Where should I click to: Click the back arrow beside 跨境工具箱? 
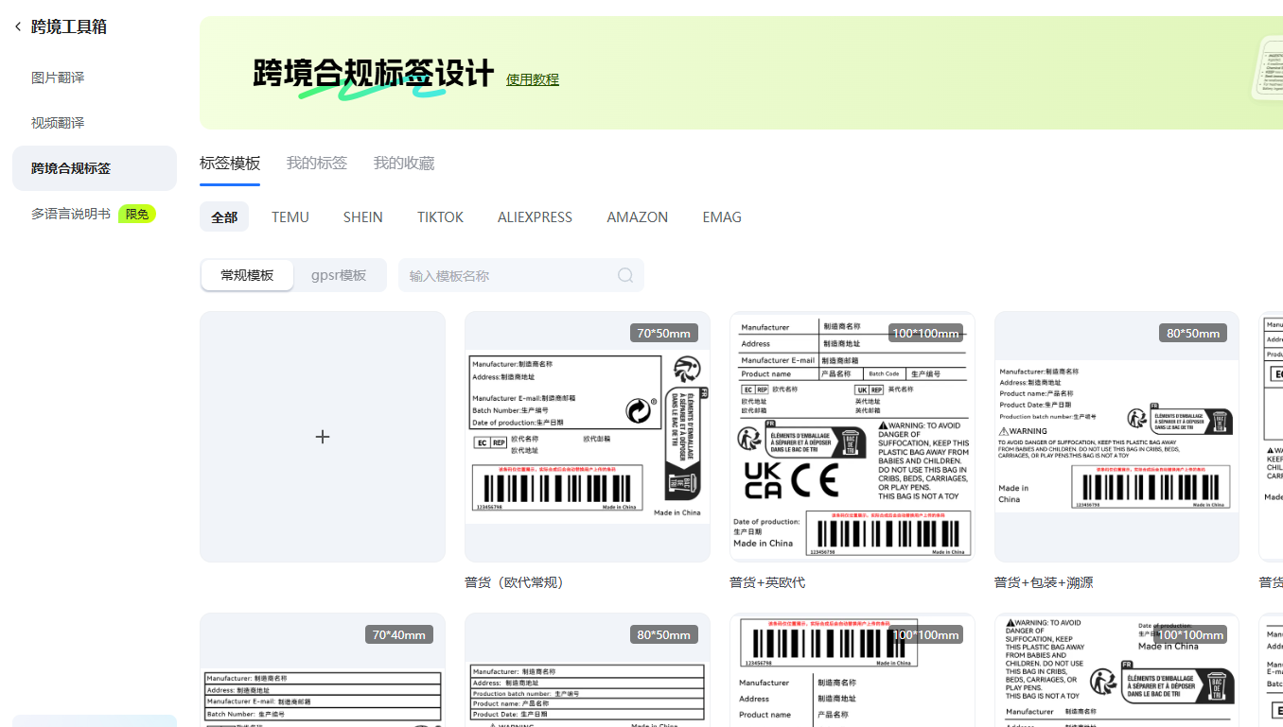click(18, 26)
